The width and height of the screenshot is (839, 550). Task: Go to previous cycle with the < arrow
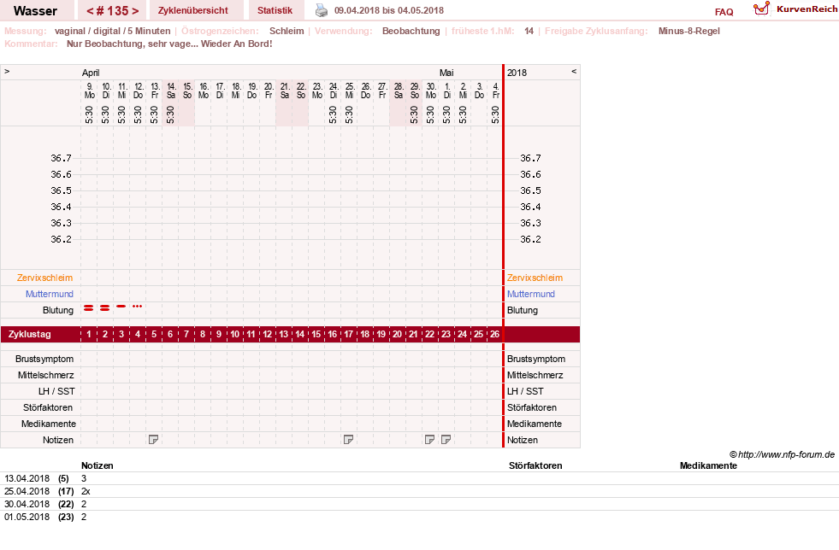pyautogui.click(x=90, y=11)
